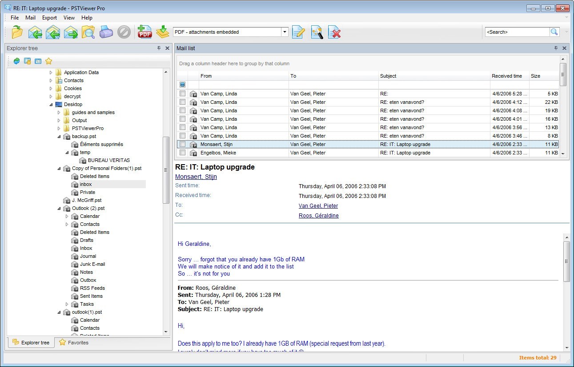Click the mail list vertical scrollbar

tap(563, 74)
